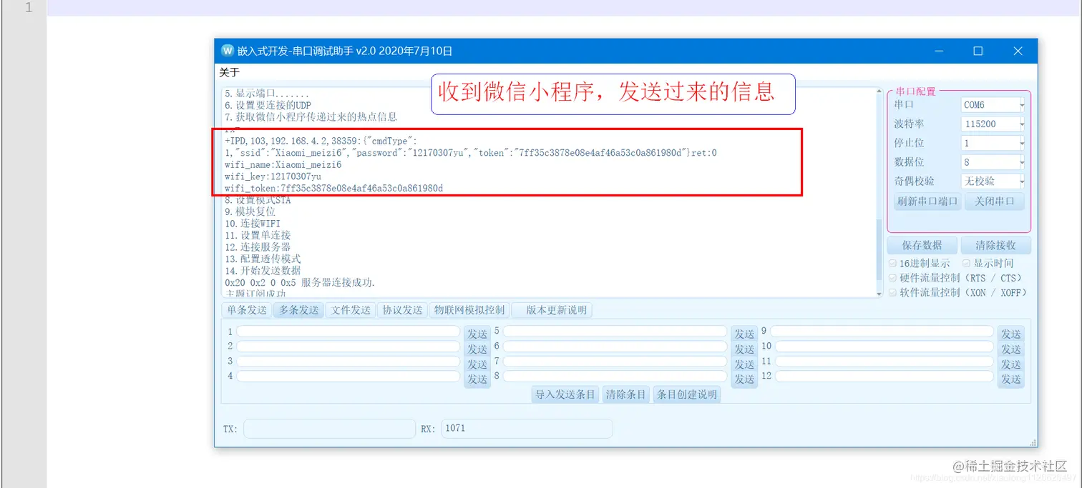Click the log line wifi_name:Xiaomi_meizi6
This screenshot has height=488, width=1082.
click(283, 164)
